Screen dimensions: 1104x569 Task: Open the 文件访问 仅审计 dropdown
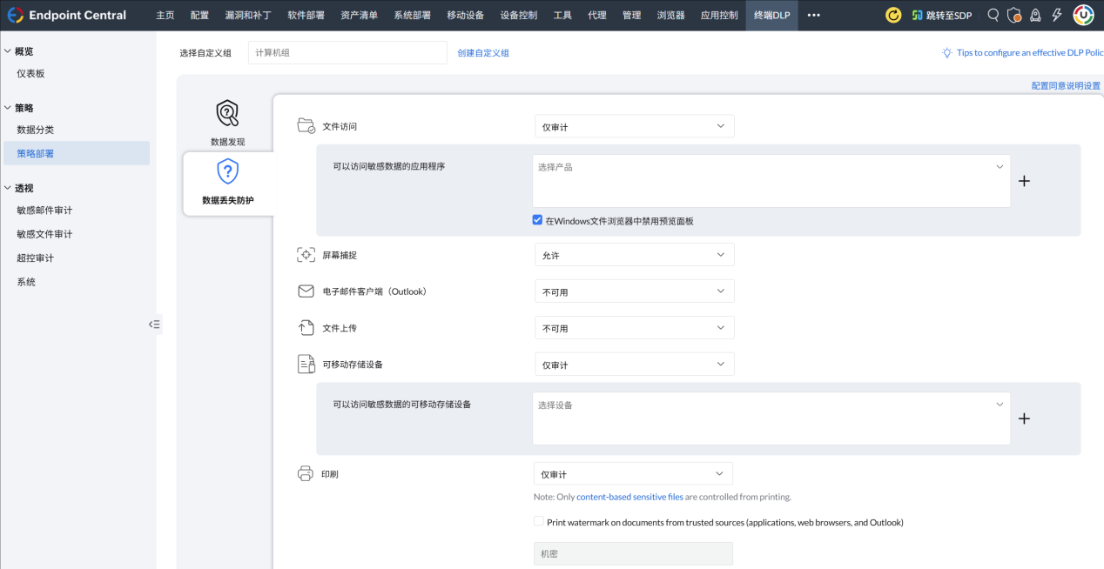coord(634,125)
